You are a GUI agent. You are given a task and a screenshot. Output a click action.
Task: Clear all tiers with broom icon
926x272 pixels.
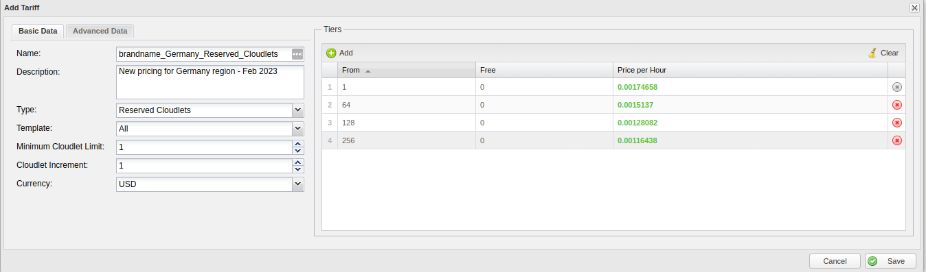click(x=872, y=53)
